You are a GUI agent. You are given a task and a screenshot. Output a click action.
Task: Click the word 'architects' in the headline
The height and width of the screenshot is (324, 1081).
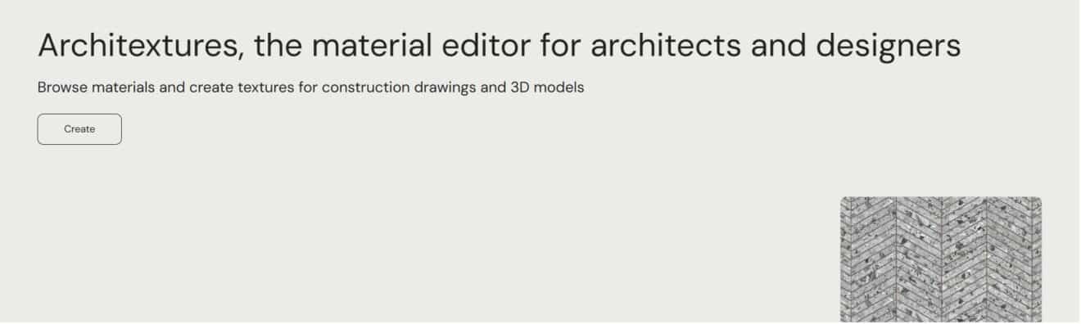click(664, 46)
